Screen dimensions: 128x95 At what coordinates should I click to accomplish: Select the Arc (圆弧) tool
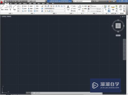click(x=15, y=8)
